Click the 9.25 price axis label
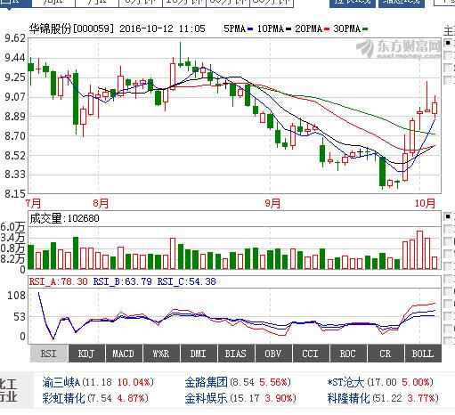455x415 pixels. (15, 77)
